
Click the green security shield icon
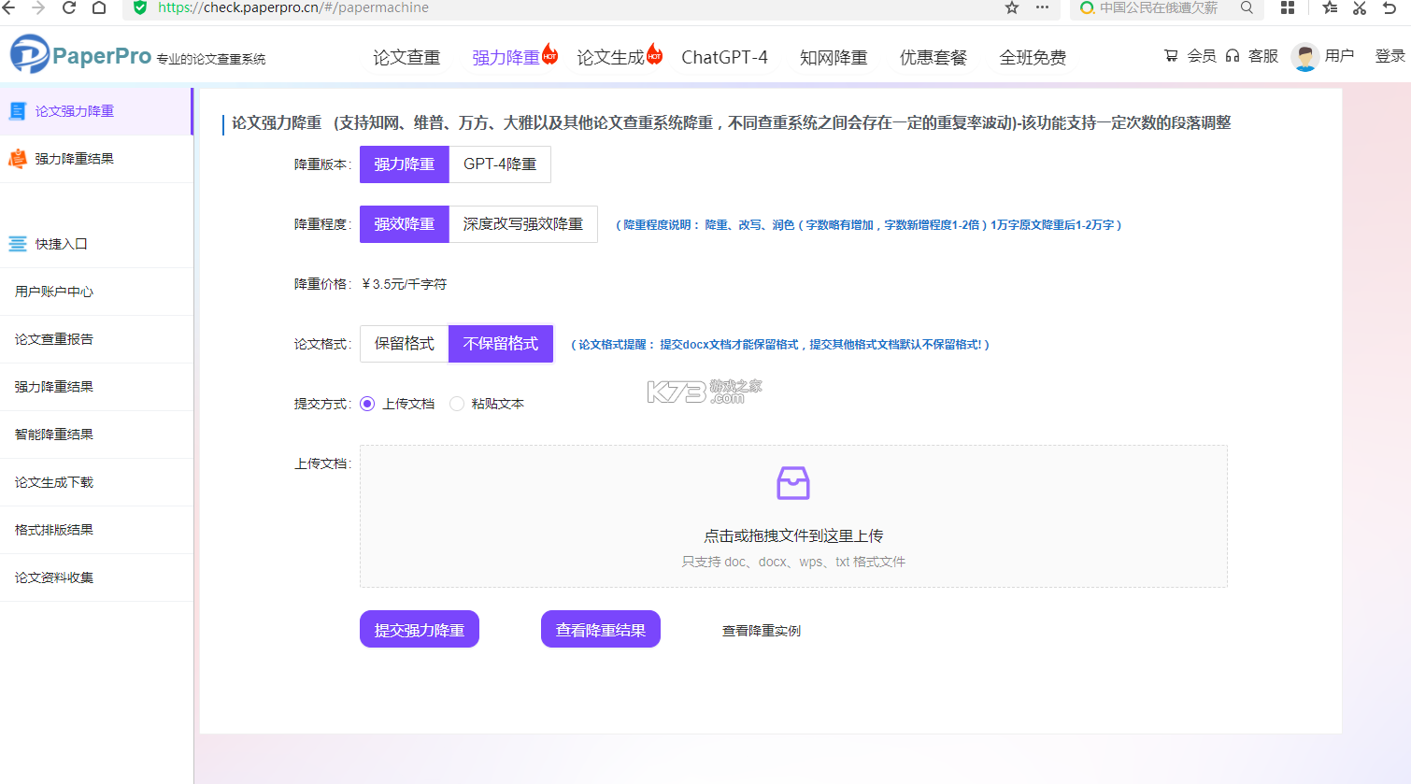click(x=140, y=7)
